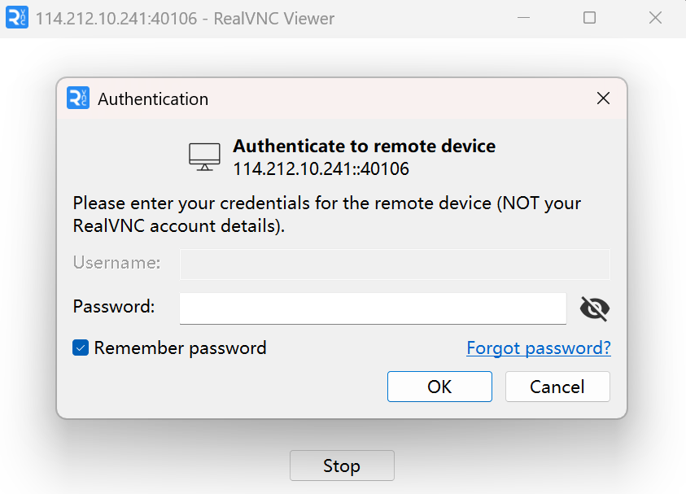
Task: Close the main RealVNC Viewer window
Action: tap(655, 18)
